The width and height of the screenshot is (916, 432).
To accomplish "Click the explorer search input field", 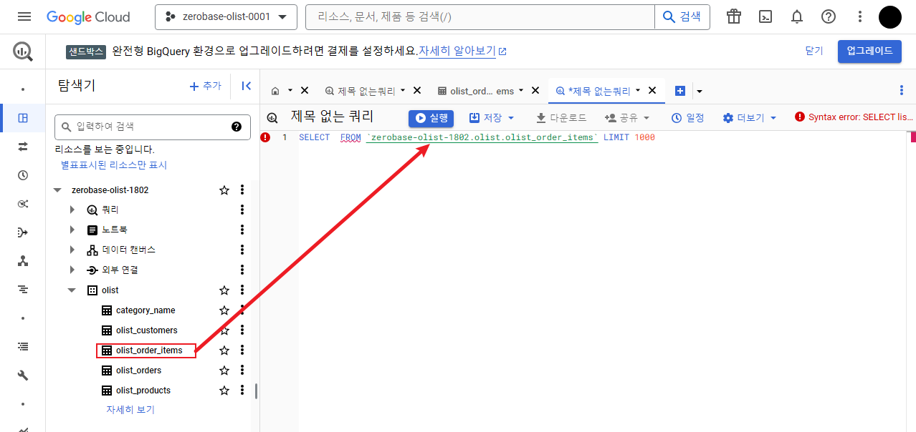I will pos(153,127).
